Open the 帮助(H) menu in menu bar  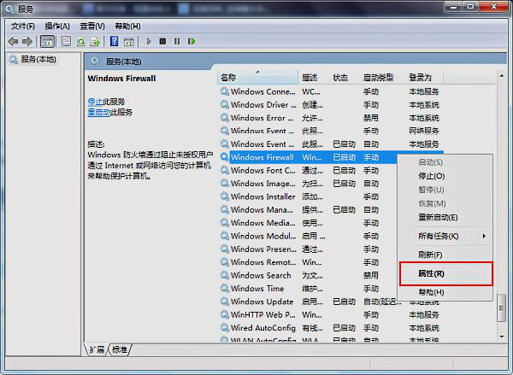pos(127,26)
